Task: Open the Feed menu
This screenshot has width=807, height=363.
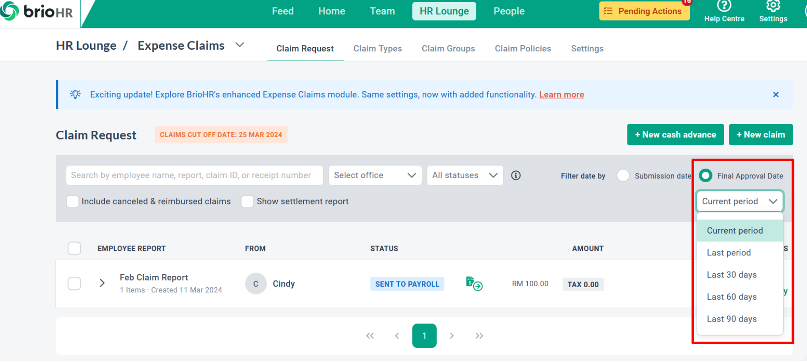Action: (283, 11)
